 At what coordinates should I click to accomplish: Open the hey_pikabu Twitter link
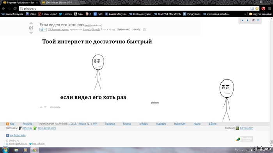pos(38,144)
